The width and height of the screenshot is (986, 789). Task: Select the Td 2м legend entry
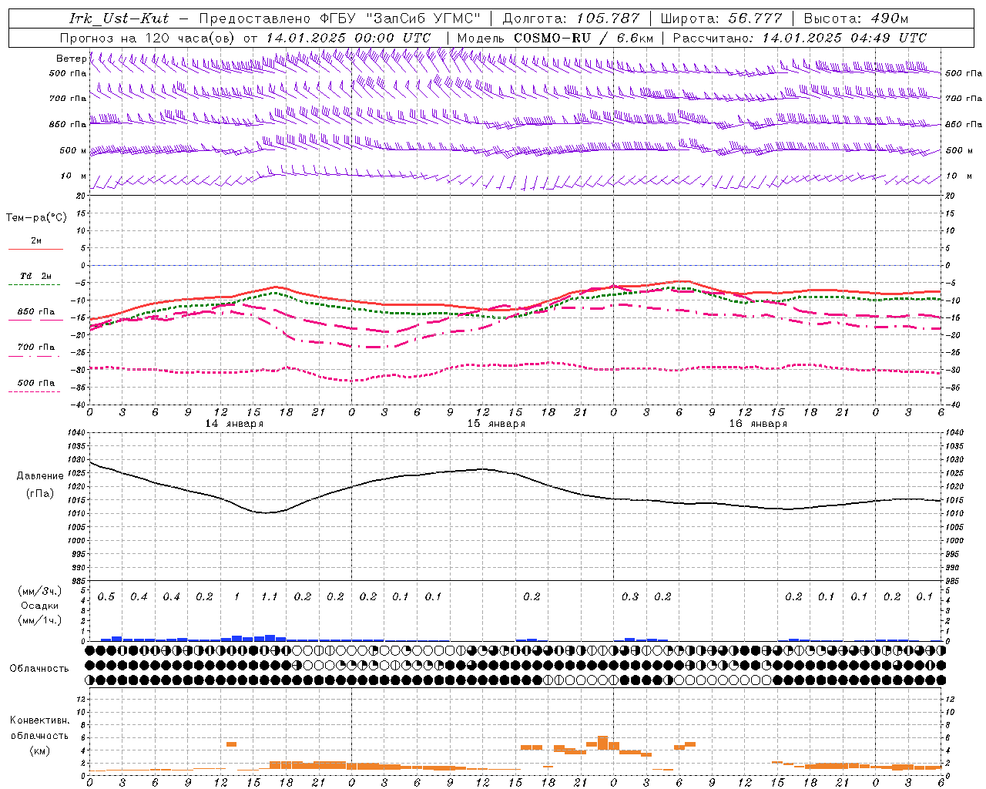click(36, 276)
